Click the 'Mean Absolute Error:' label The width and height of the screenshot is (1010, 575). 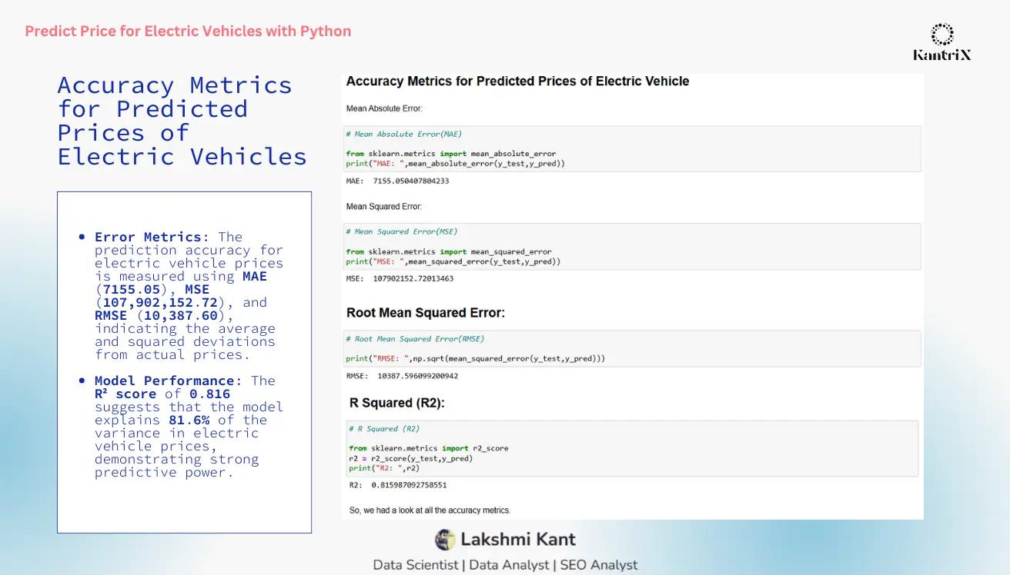tap(384, 108)
